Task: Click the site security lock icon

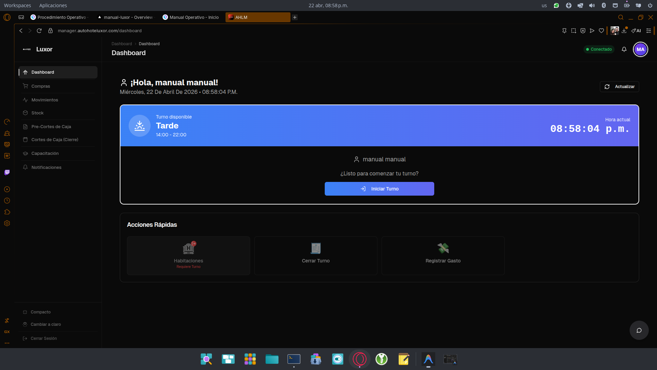Action: coord(50,30)
